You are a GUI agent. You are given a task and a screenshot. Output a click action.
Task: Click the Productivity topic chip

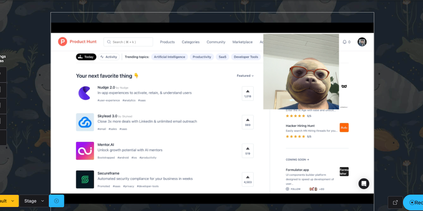click(202, 57)
